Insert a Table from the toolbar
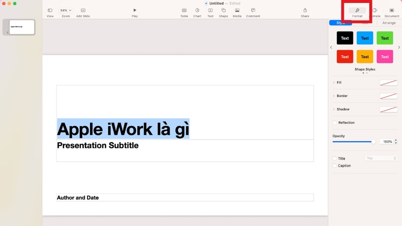This screenshot has height=226, width=402. (184, 10)
